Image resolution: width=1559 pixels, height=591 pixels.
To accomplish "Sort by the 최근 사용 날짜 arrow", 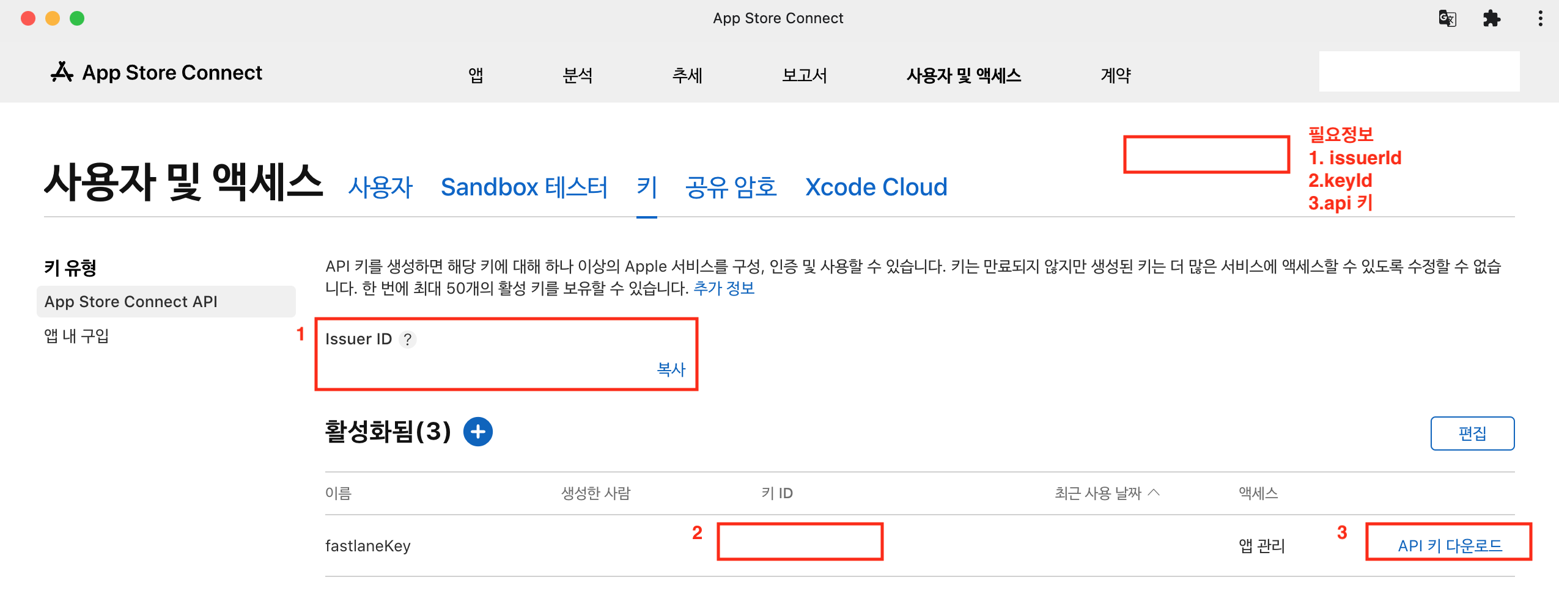I will (x=1154, y=492).
